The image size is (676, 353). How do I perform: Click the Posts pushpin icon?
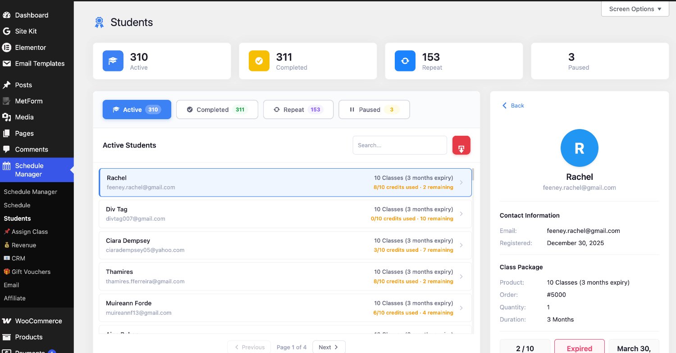coord(6,85)
